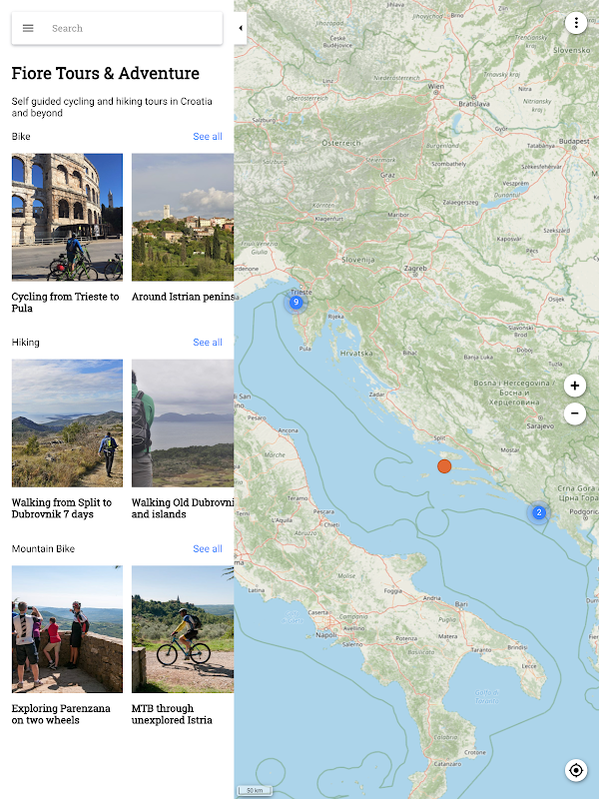Open the map options three-dot menu
This screenshot has width=599, height=799.
(576, 23)
